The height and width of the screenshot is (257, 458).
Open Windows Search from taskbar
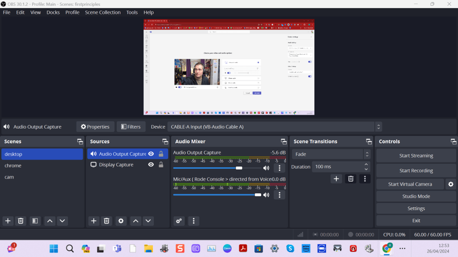[x=70, y=249]
